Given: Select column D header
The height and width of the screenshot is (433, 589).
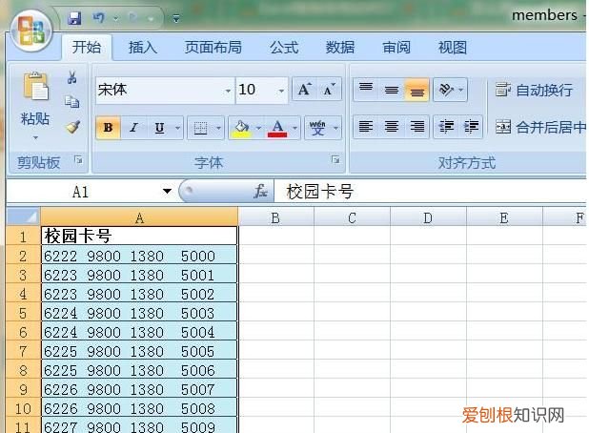Looking at the screenshot, I should point(428,217).
